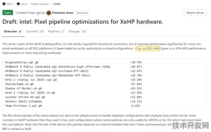The height and width of the screenshot is (132, 211).
Task: Click the !13569 breadcrumb item
Action: (x=57, y=4)
